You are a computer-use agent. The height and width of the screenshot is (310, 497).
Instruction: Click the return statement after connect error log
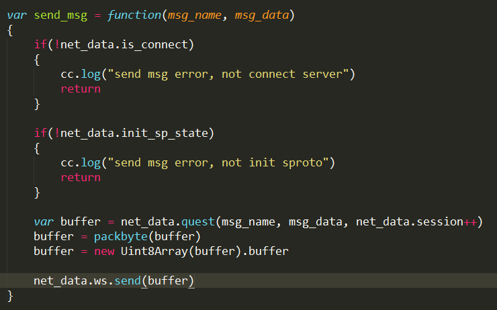point(80,89)
